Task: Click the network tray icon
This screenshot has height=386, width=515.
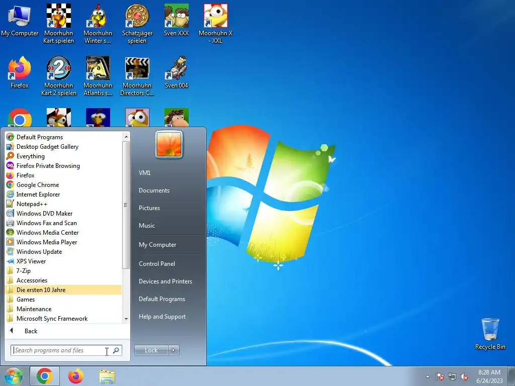Action: point(452,377)
